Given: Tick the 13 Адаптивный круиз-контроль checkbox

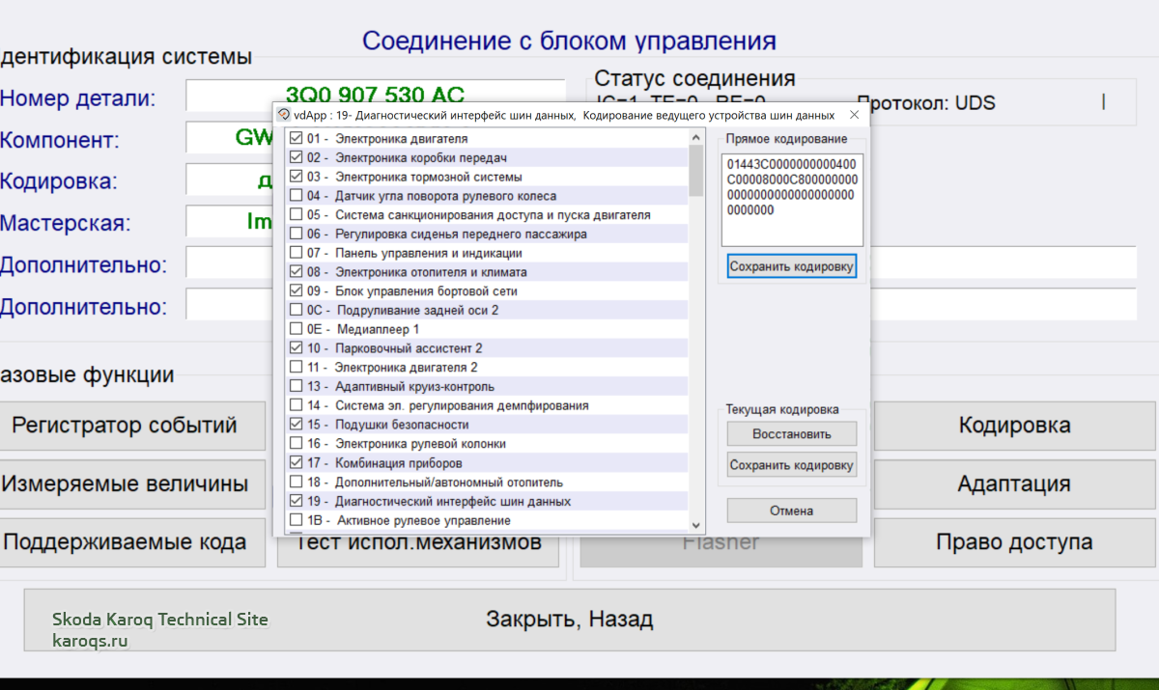Looking at the screenshot, I should tap(297, 387).
